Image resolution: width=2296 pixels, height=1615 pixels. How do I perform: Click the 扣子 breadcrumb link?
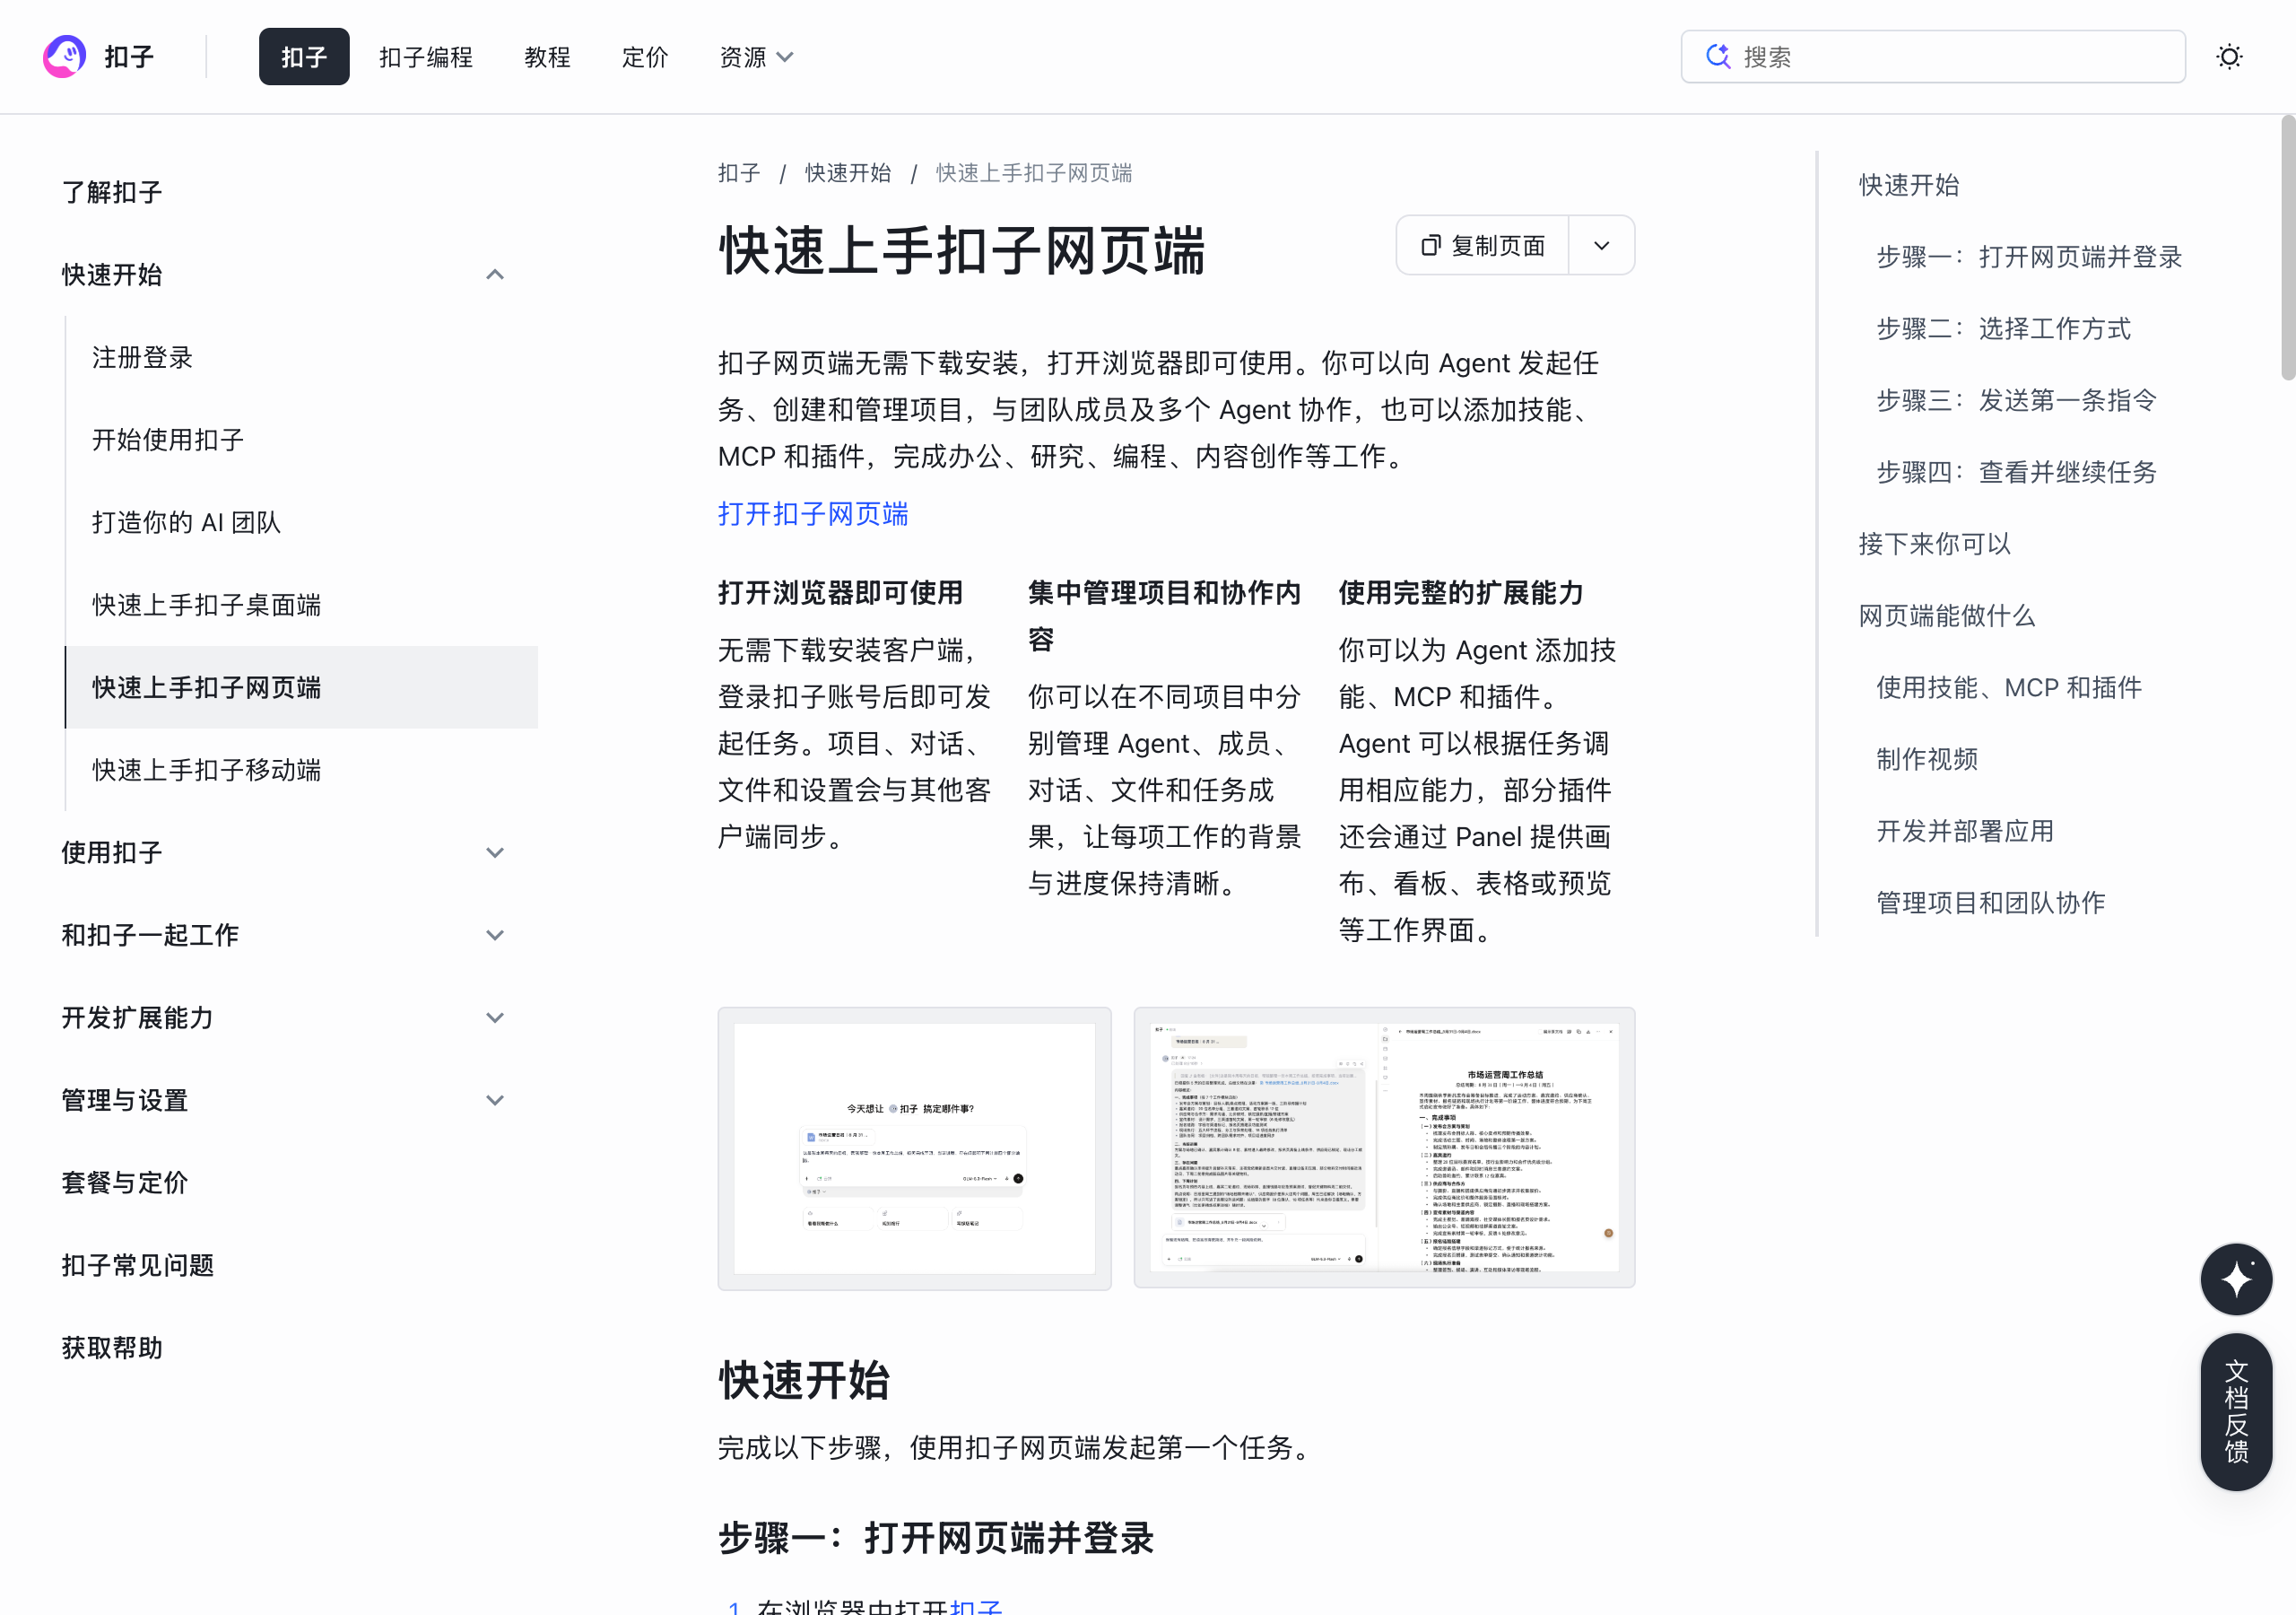pos(739,173)
